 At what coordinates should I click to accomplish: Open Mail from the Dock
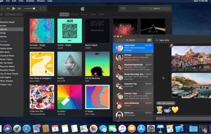[36, 128]
